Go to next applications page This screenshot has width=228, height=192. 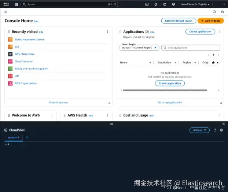(218, 55)
